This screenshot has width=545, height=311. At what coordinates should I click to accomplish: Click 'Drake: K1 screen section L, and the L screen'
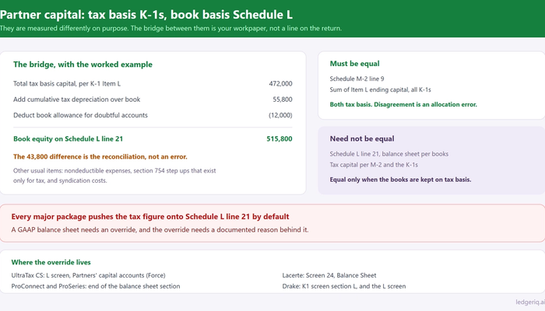coord(344,286)
